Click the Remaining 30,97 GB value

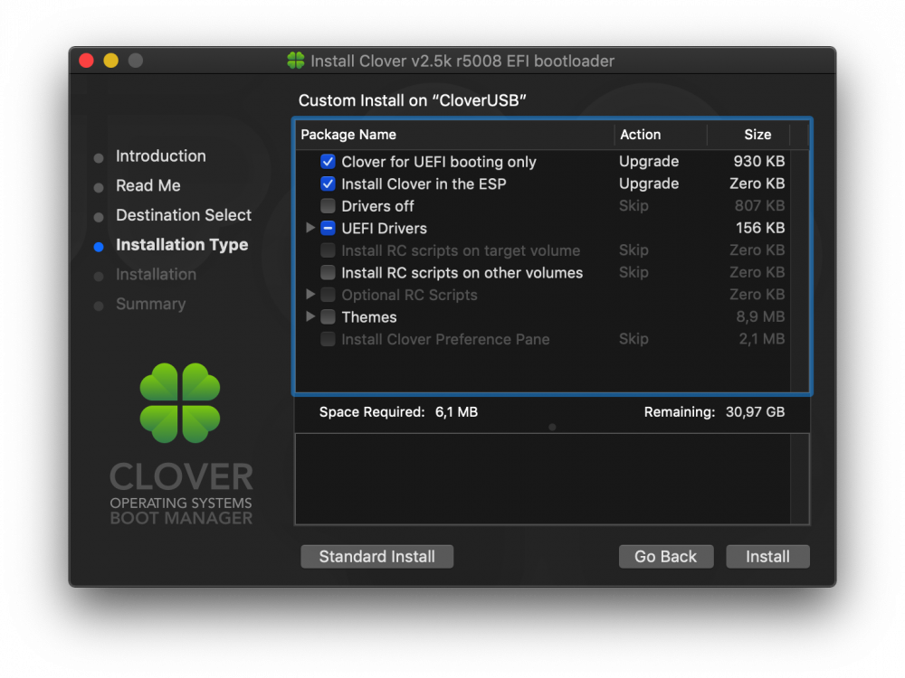pyautogui.click(x=755, y=412)
